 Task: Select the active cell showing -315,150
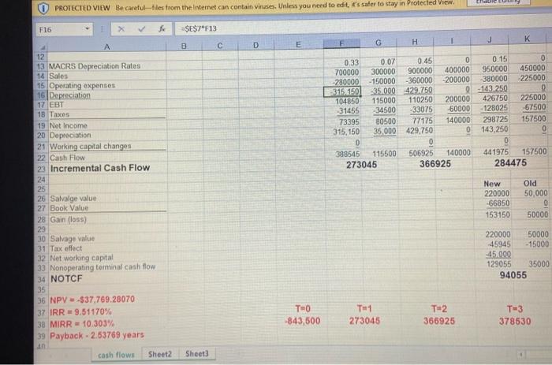(x=342, y=92)
